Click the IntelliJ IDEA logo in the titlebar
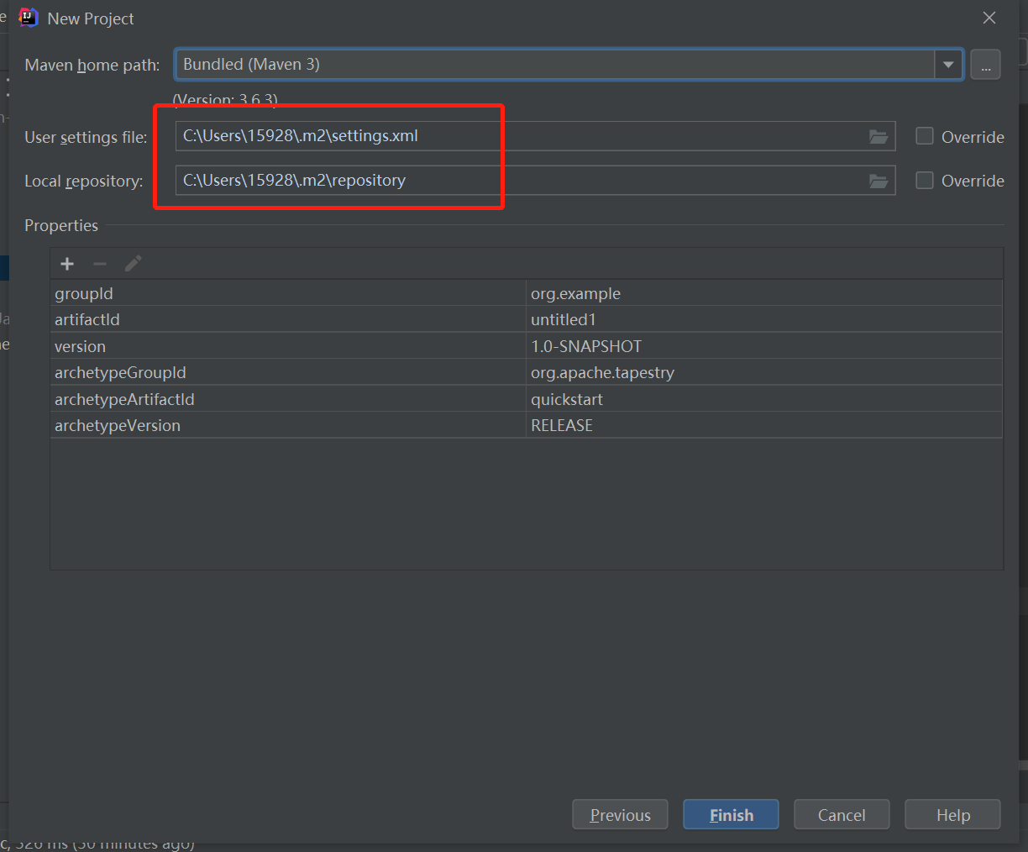The width and height of the screenshot is (1028, 852). click(x=28, y=17)
